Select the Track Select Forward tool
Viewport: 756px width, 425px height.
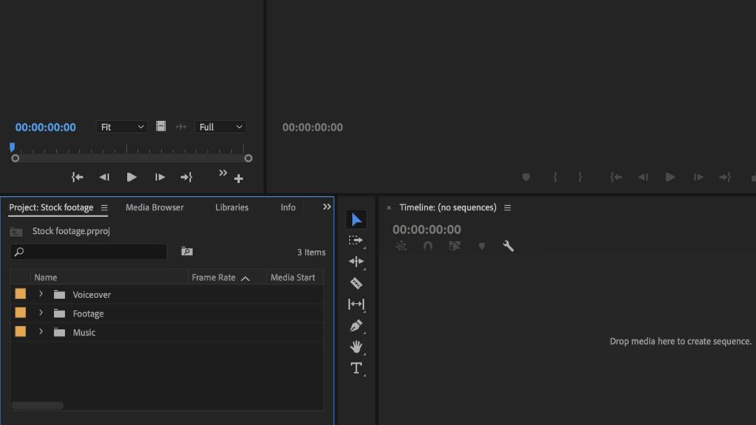(x=356, y=241)
